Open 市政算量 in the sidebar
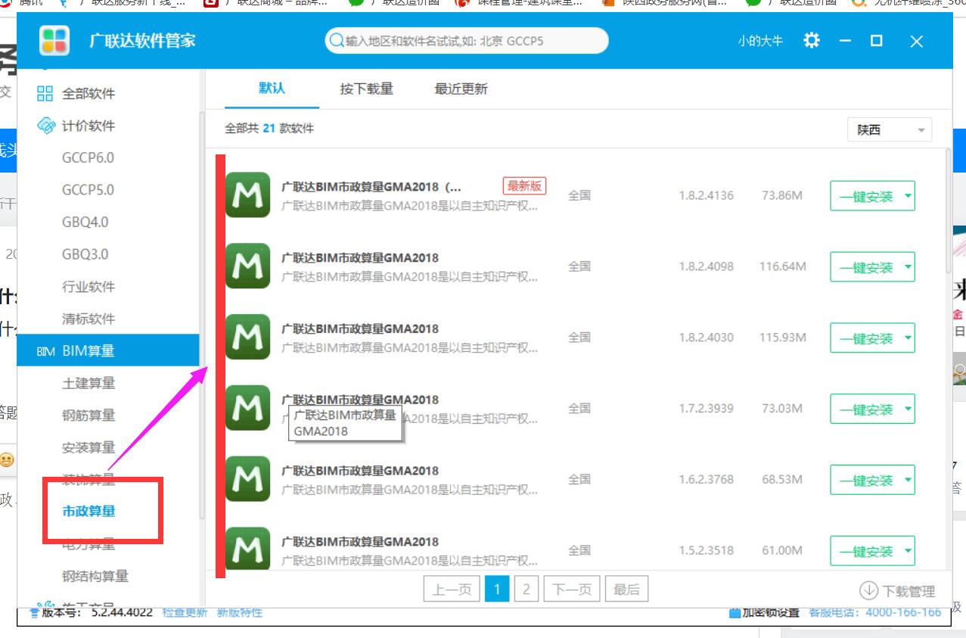This screenshot has width=966, height=638. (x=89, y=511)
